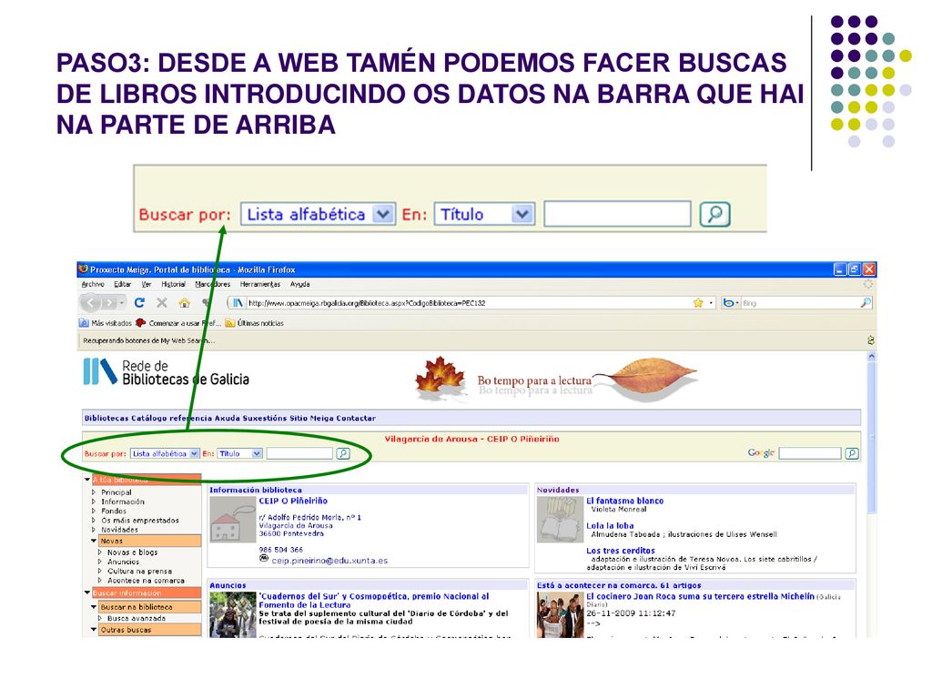Open the Historial menu
The height and width of the screenshot is (699, 932).
(x=174, y=284)
